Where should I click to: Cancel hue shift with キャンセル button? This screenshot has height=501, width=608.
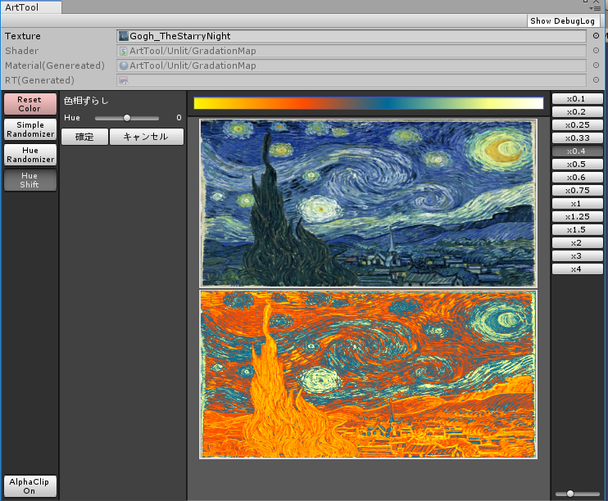pos(146,137)
